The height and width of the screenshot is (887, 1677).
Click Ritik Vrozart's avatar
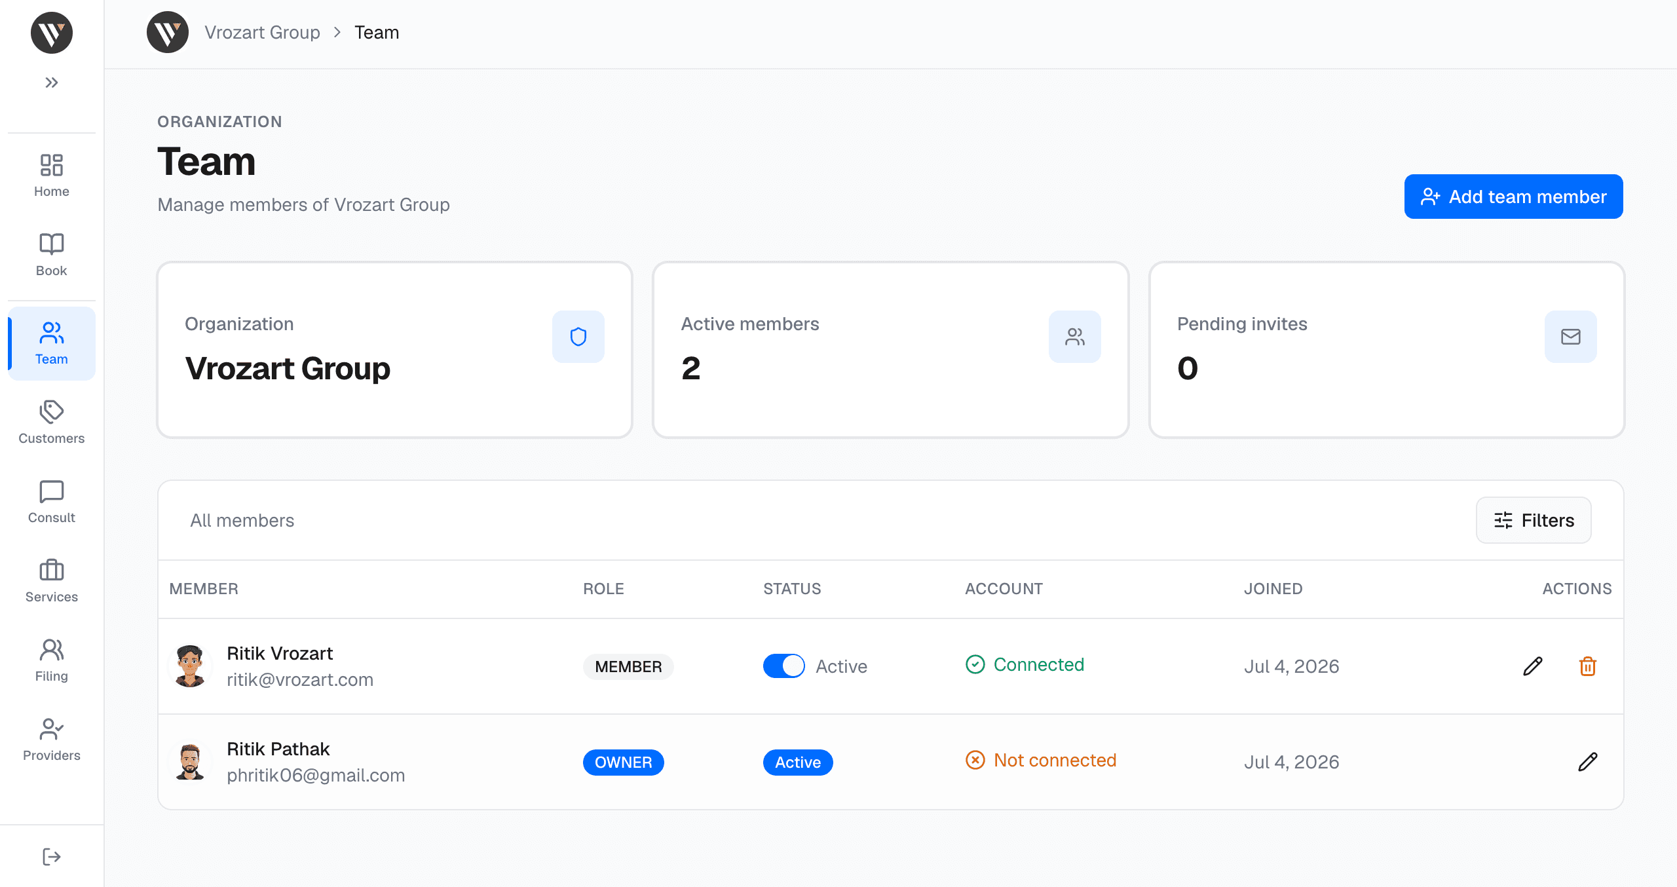coord(190,666)
